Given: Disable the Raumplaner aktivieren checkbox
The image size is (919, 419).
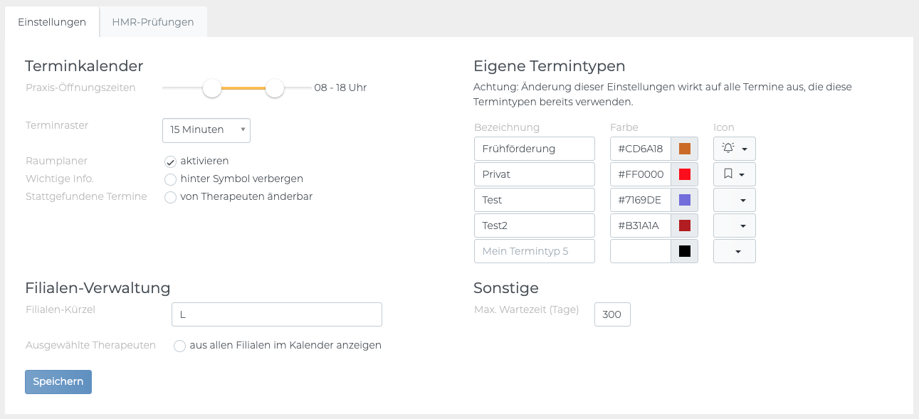Looking at the screenshot, I should [170, 161].
